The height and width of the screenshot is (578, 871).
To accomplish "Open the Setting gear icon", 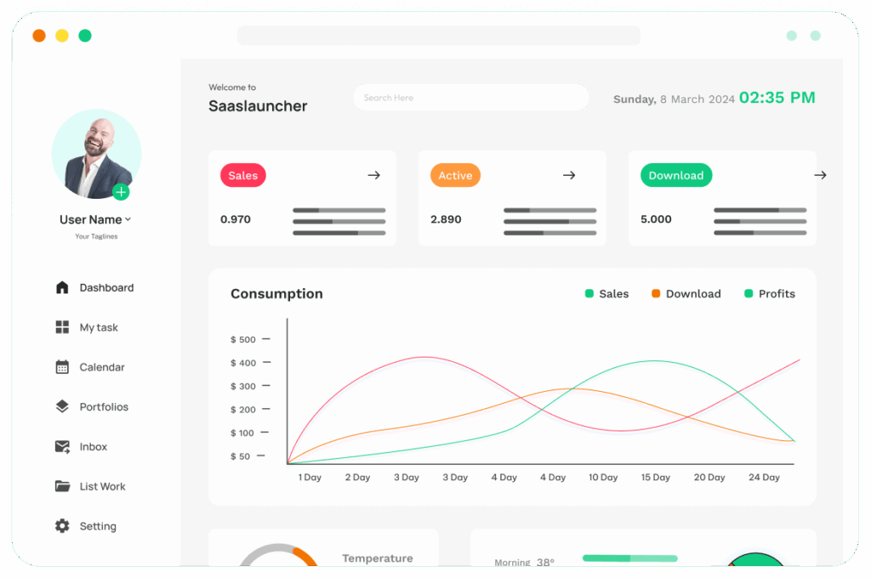I will pos(62,526).
